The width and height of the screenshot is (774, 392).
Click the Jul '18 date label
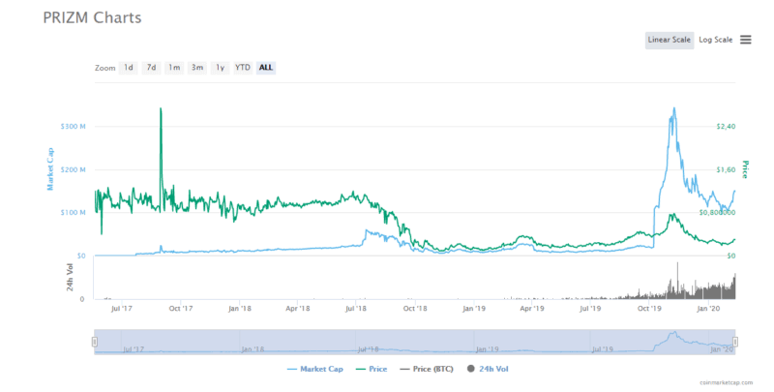(356, 309)
